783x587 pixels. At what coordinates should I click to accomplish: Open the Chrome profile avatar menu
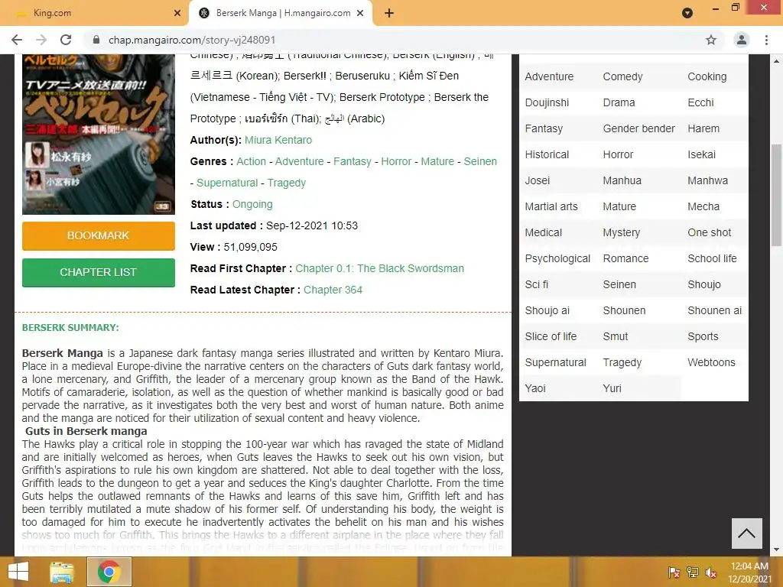(x=742, y=40)
